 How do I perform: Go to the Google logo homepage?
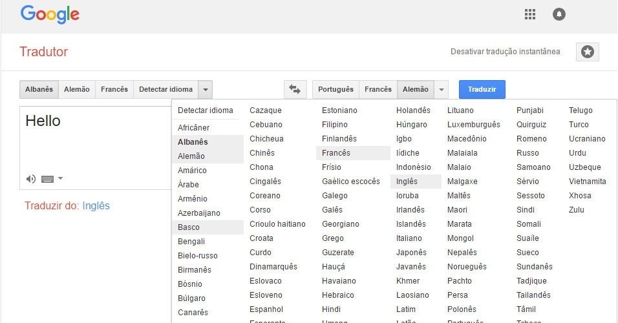pyautogui.click(x=50, y=15)
